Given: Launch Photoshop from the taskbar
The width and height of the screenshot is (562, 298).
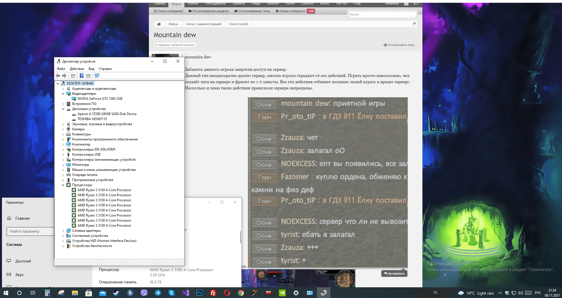Looking at the screenshot, I should (x=199, y=293).
